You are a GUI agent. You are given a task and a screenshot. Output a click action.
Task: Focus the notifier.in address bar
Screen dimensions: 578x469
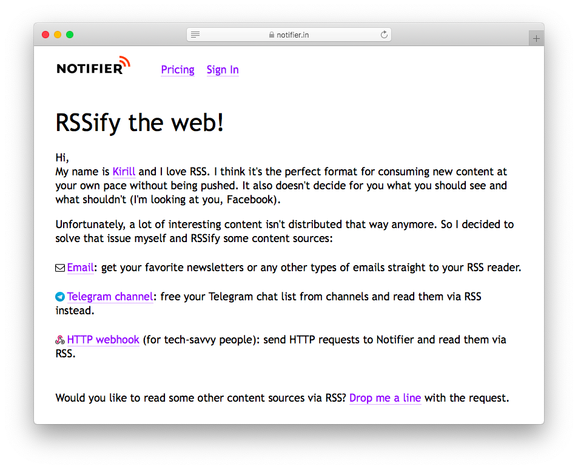pyautogui.click(x=289, y=35)
